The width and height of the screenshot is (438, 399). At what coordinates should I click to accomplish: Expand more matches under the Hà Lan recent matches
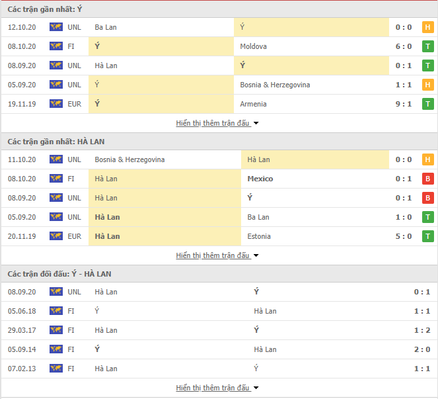(217, 255)
